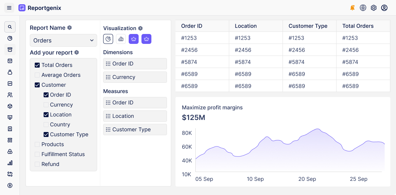
Task: Check the Refund checkbox
Action: [x=37, y=164]
